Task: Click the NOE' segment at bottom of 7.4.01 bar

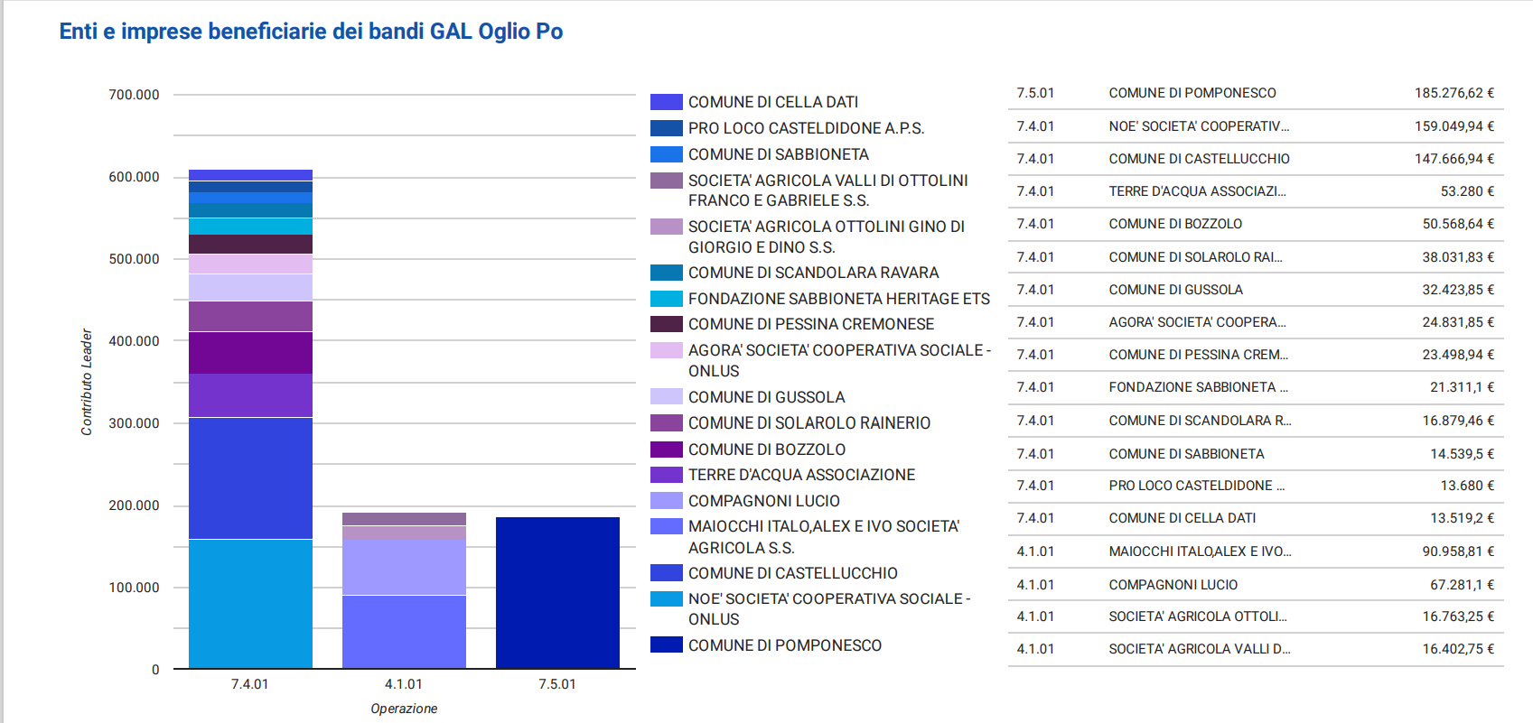Action: pos(250,603)
